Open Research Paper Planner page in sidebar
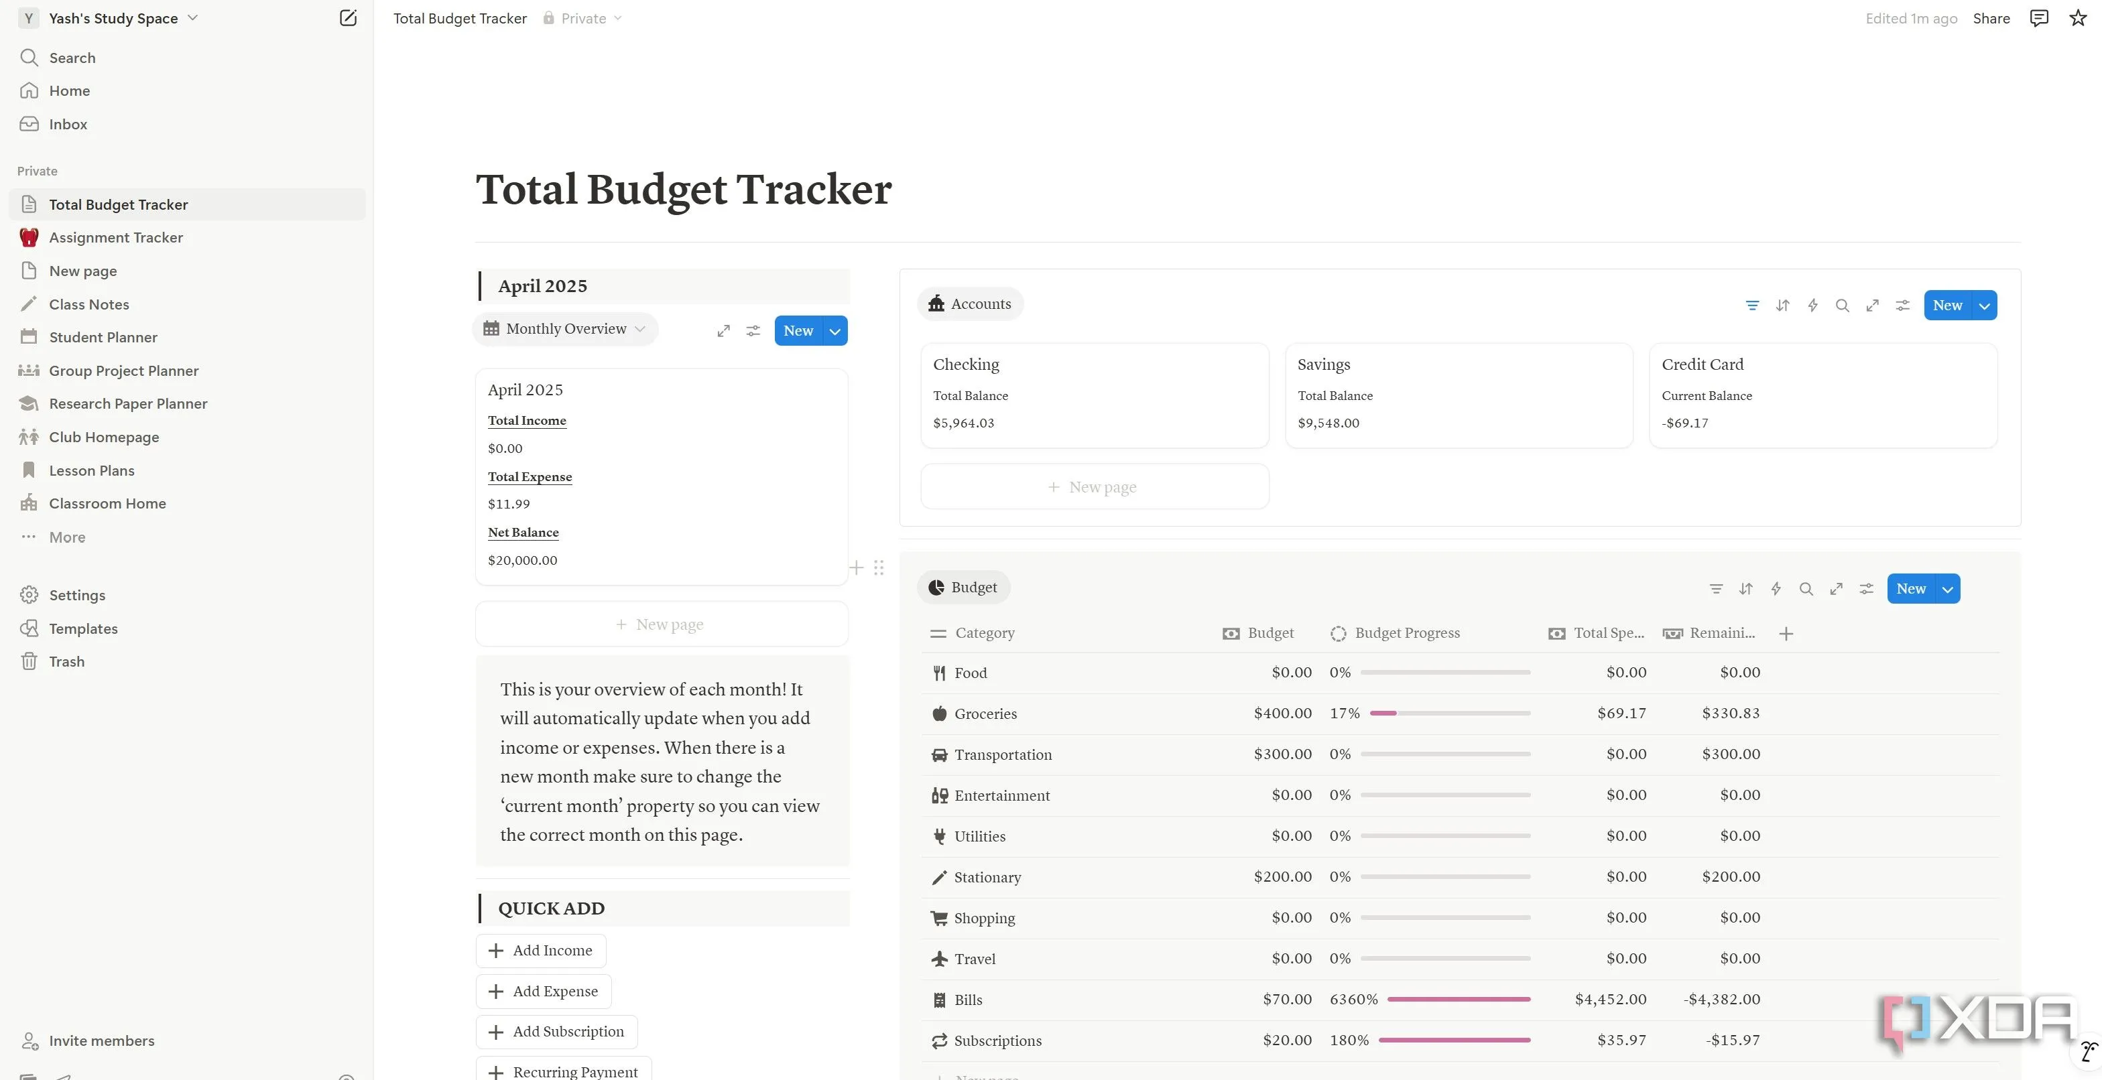This screenshot has height=1080, width=2102. pyautogui.click(x=188, y=404)
